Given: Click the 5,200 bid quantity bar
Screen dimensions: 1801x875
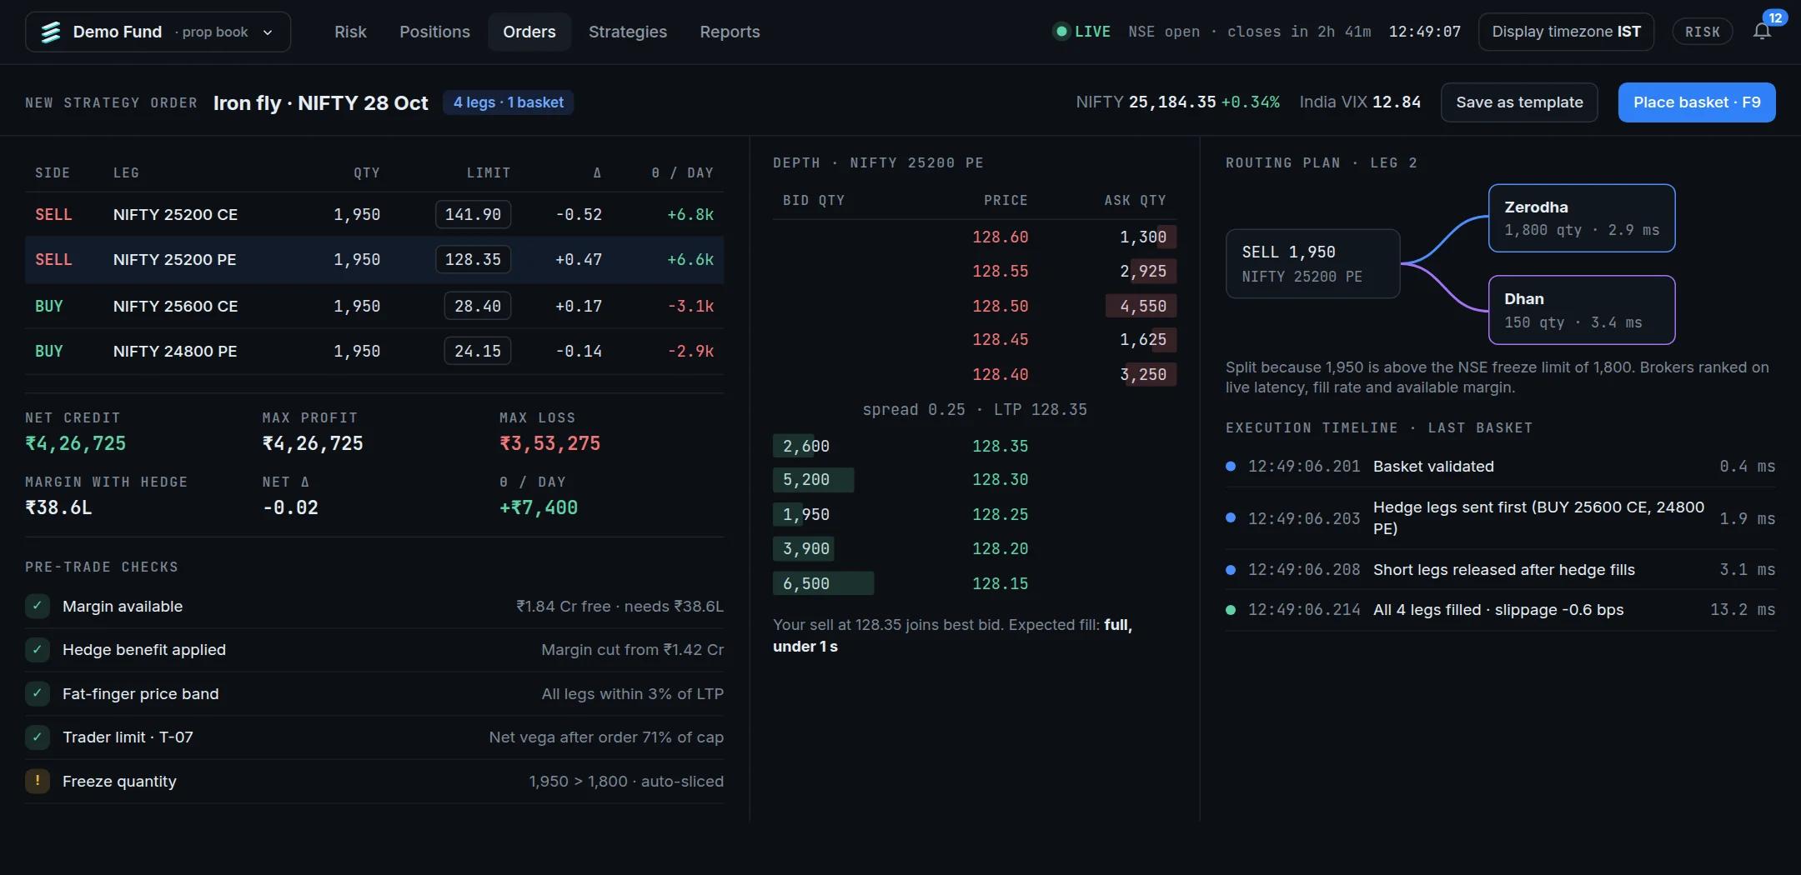Looking at the screenshot, I should coord(813,479).
